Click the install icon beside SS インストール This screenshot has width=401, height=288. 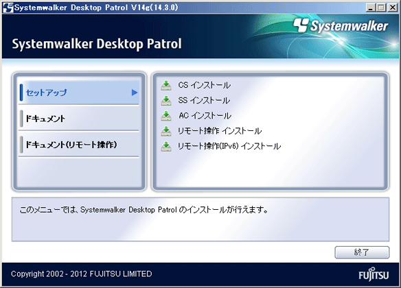(166, 101)
